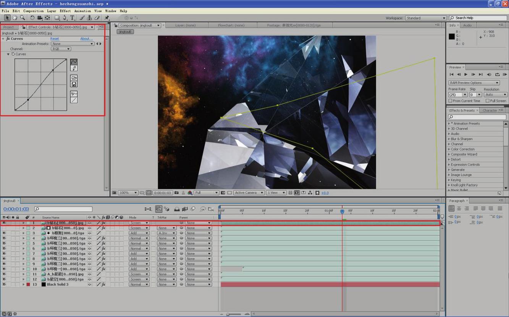This screenshot has height=317, width=509.
Task: Select the Pan Behind tool
Action: pos(47,18)
